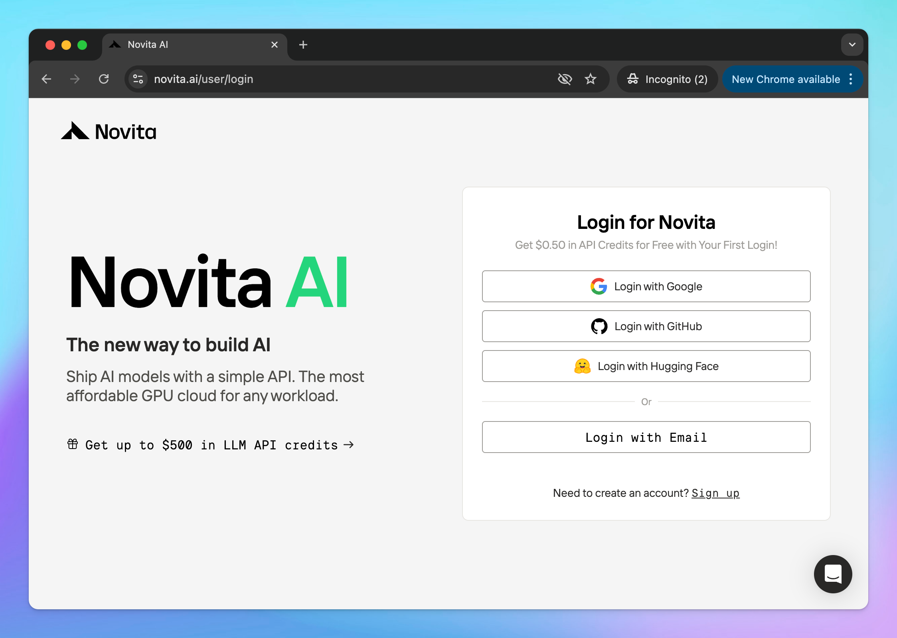Screen dimensions: 897x638
Task: Open the Sign up link
Action: pos(715,493)
